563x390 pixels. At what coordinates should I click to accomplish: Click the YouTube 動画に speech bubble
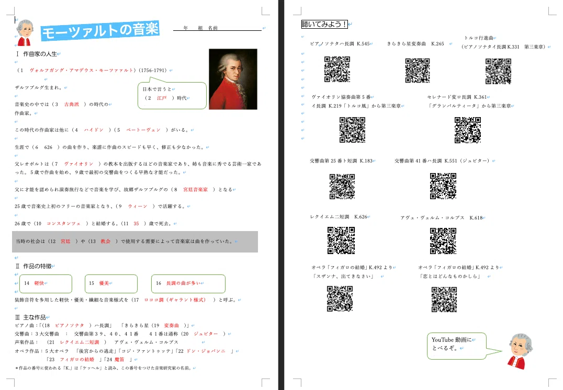pos(457,346)
